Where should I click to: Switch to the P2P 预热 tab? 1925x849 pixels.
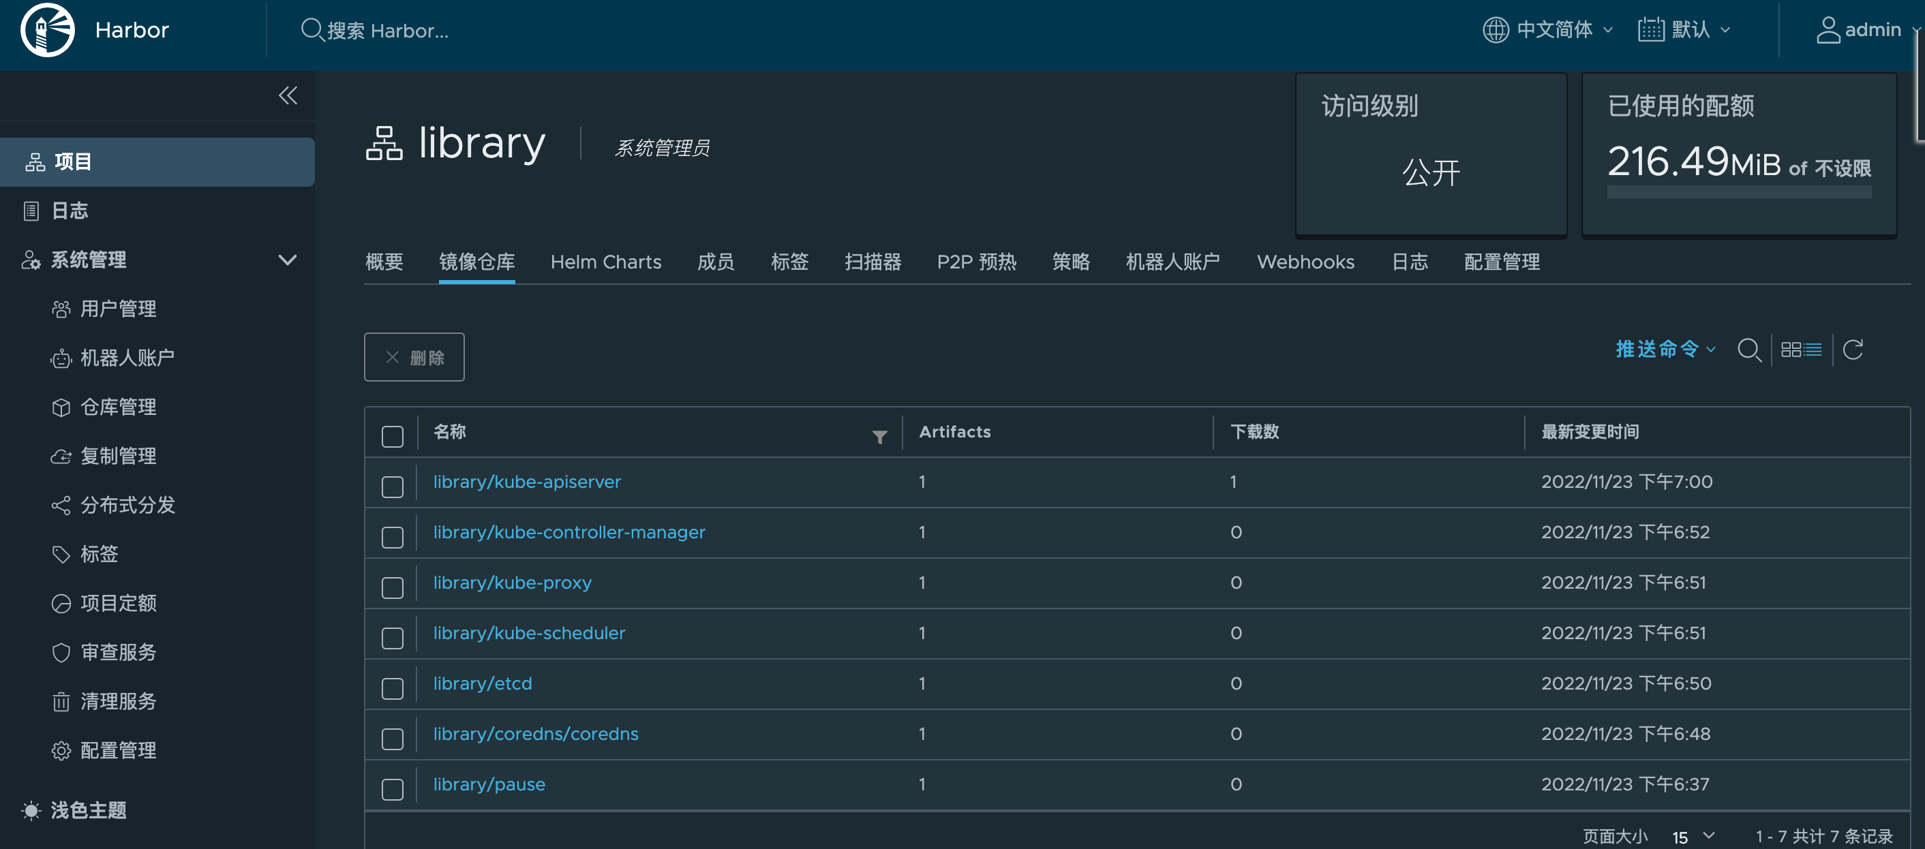(977, 262)
